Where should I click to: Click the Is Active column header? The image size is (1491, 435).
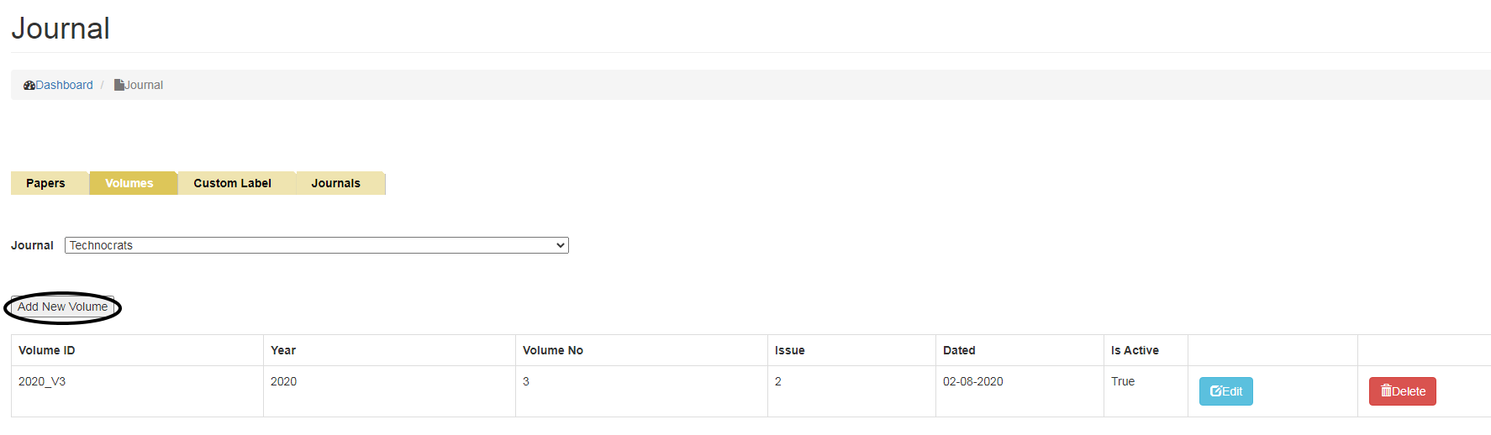(x=1135, y=350)
